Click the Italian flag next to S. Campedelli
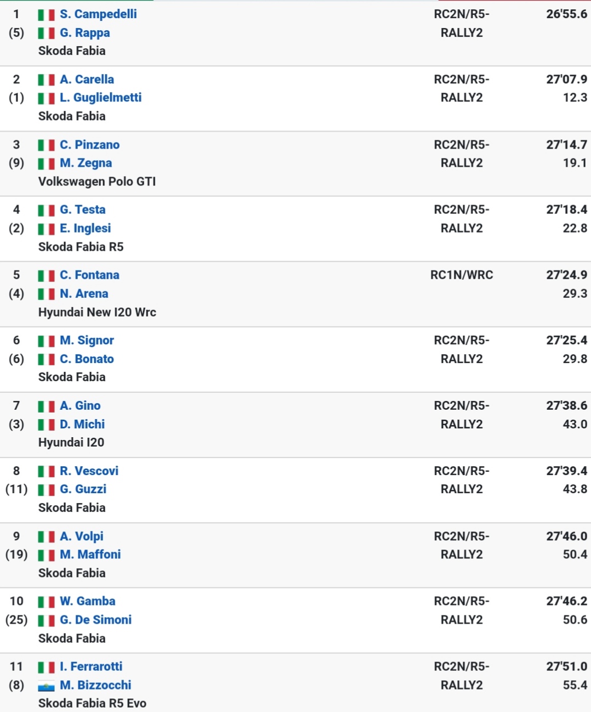Screen dimensions: 591x712 point(46,15)
